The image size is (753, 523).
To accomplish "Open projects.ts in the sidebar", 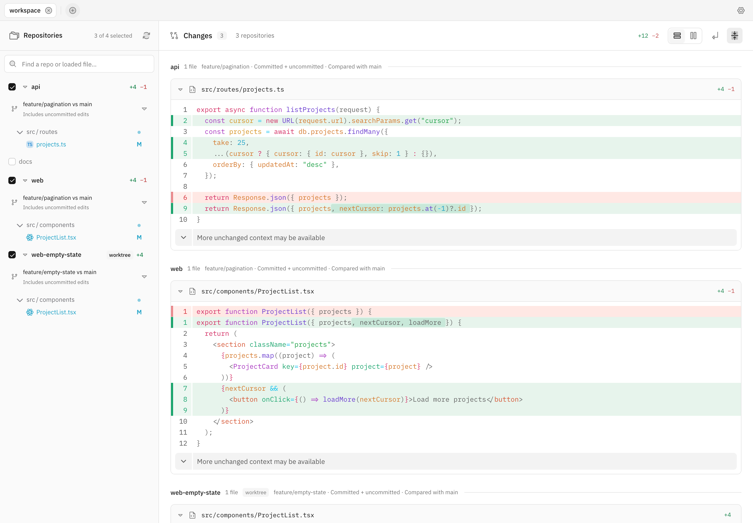I will tap(51, 144).
